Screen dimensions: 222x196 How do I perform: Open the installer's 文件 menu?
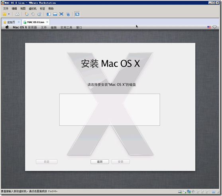44,28
